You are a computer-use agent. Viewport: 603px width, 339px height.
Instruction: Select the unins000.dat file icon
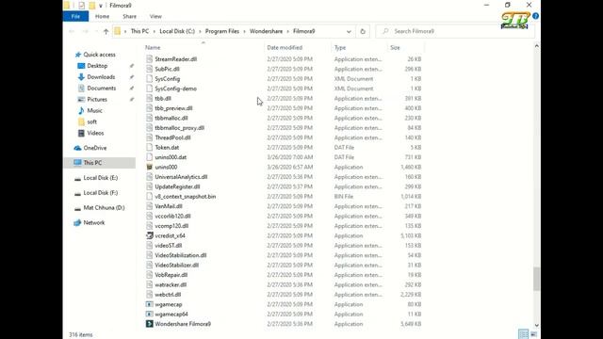(x=149, y=157)
